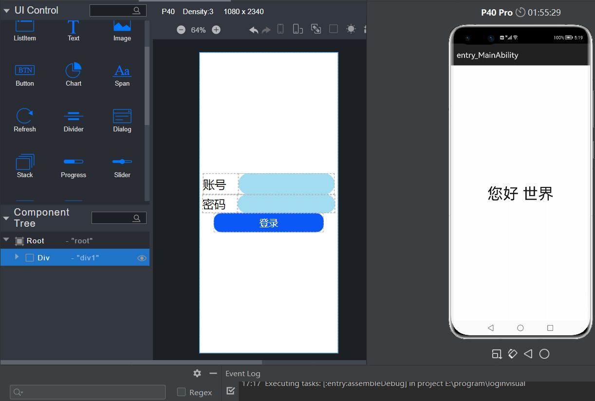Tap the phone recent apps square

pos(550,328)
